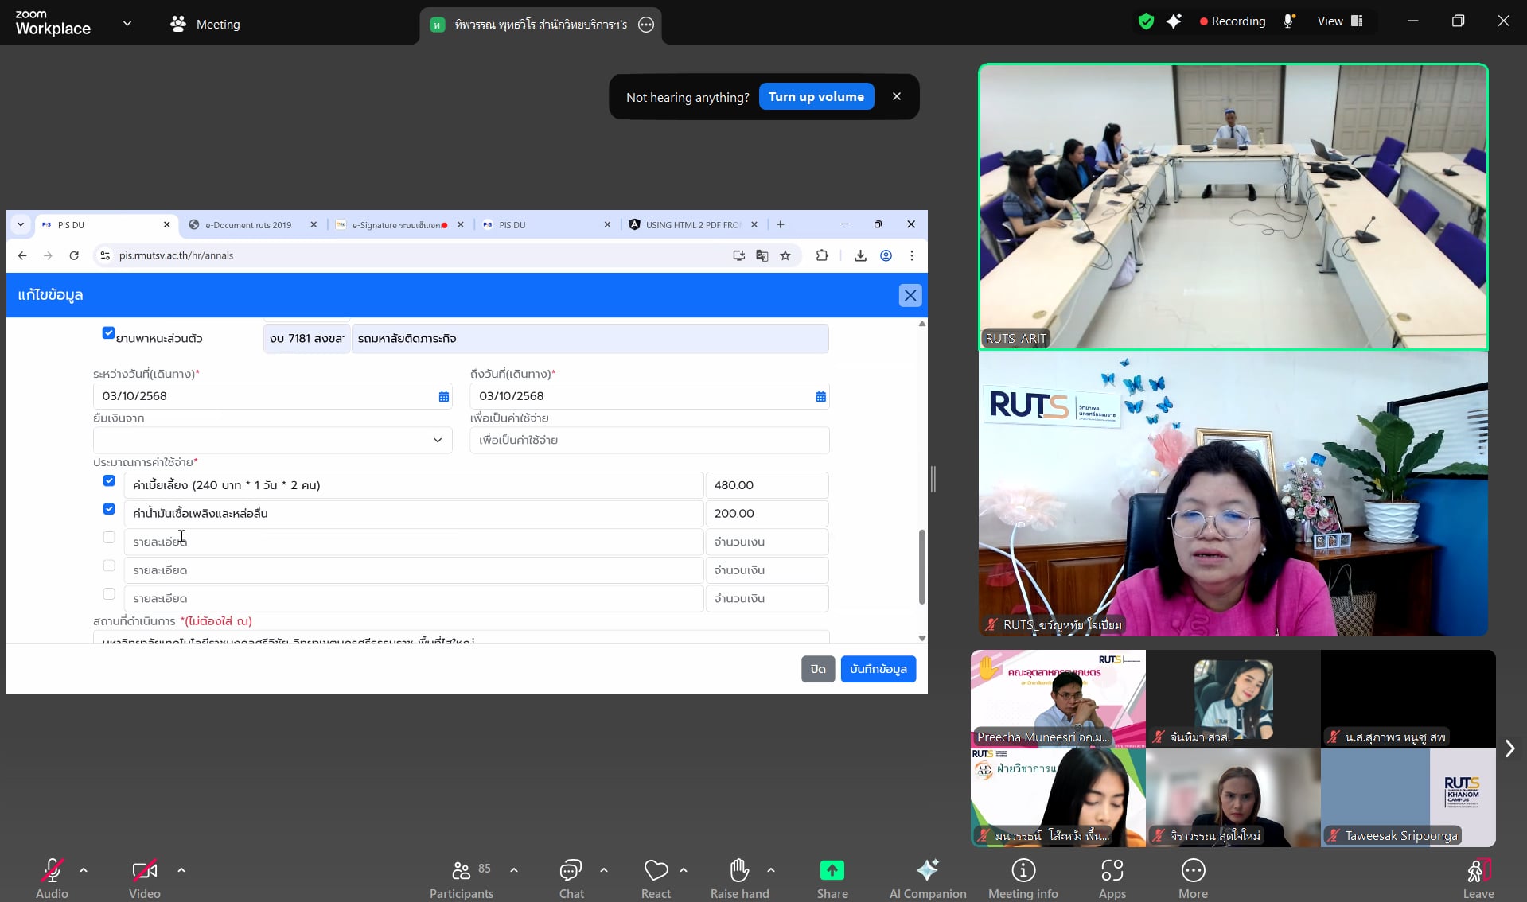Switch to the USING HTML 2 PDF tab

[x=692, y=225]
